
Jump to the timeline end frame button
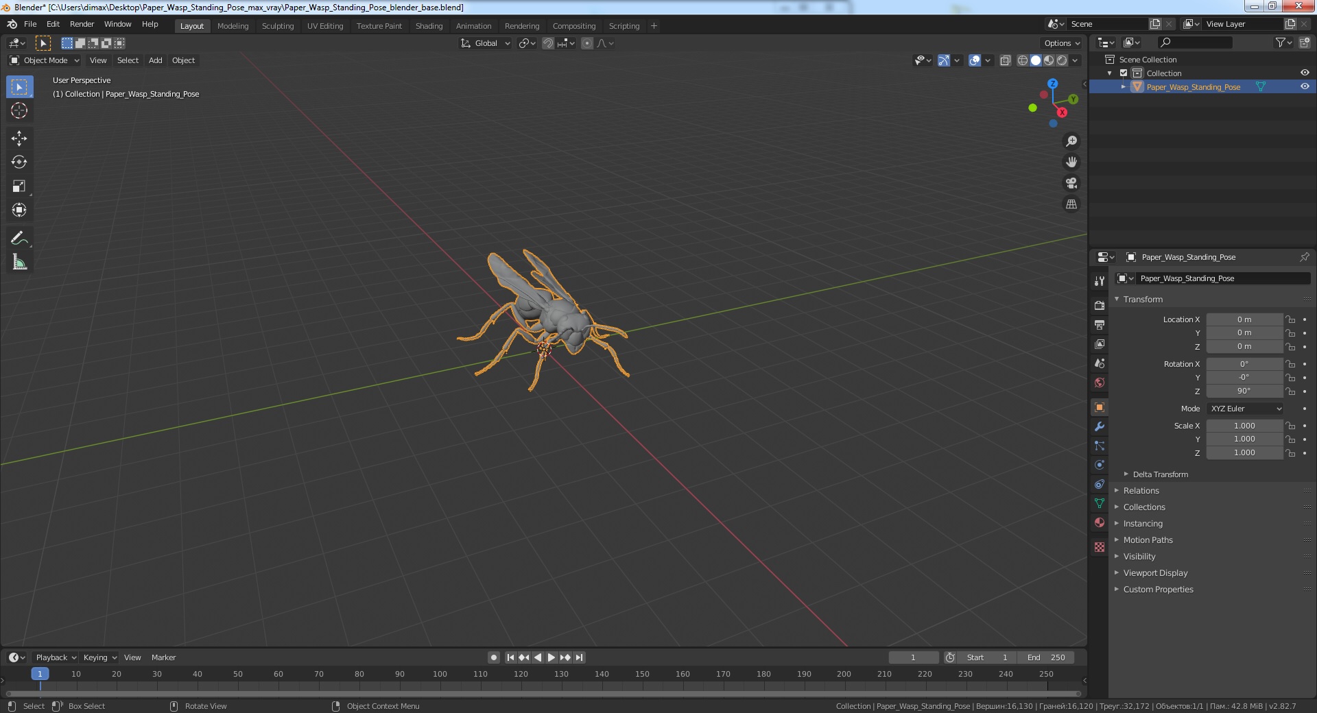coord(579,657)
